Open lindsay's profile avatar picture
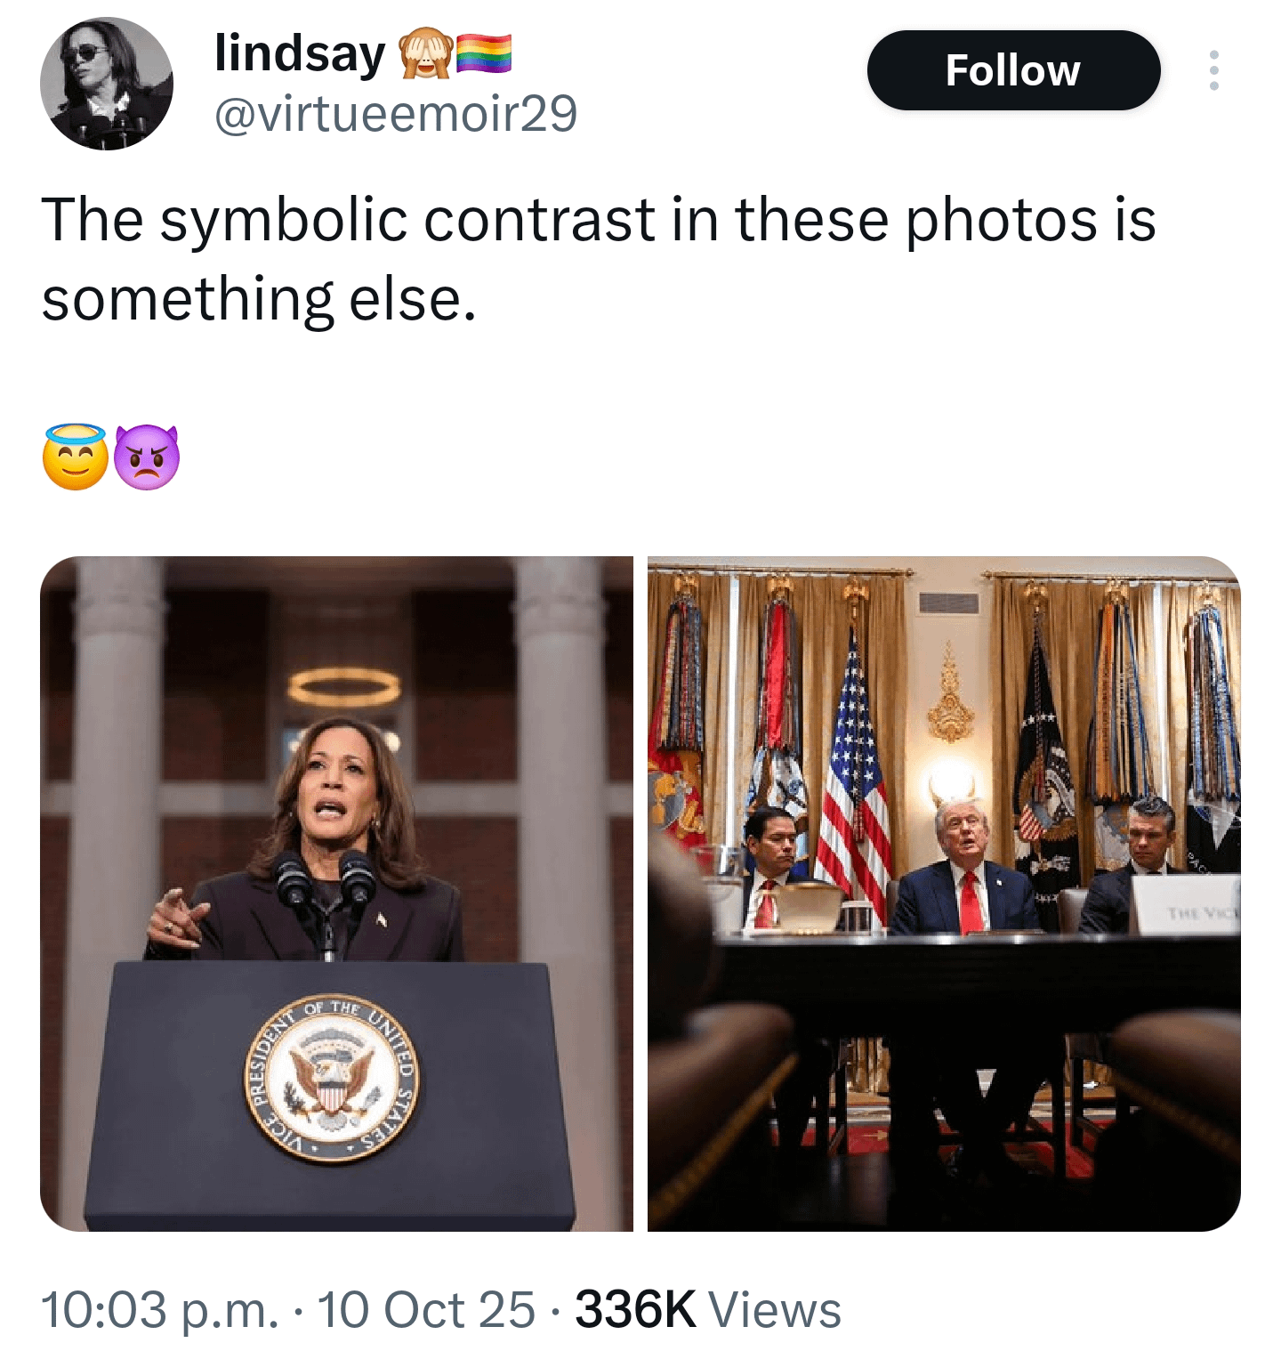 107,84
